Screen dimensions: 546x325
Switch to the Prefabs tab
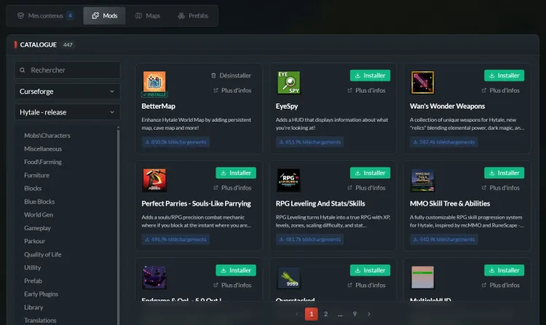(193, 16)
